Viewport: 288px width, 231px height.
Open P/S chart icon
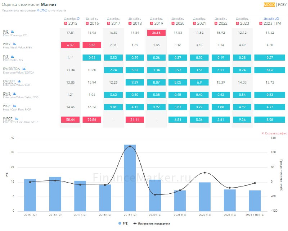point(12,56)
